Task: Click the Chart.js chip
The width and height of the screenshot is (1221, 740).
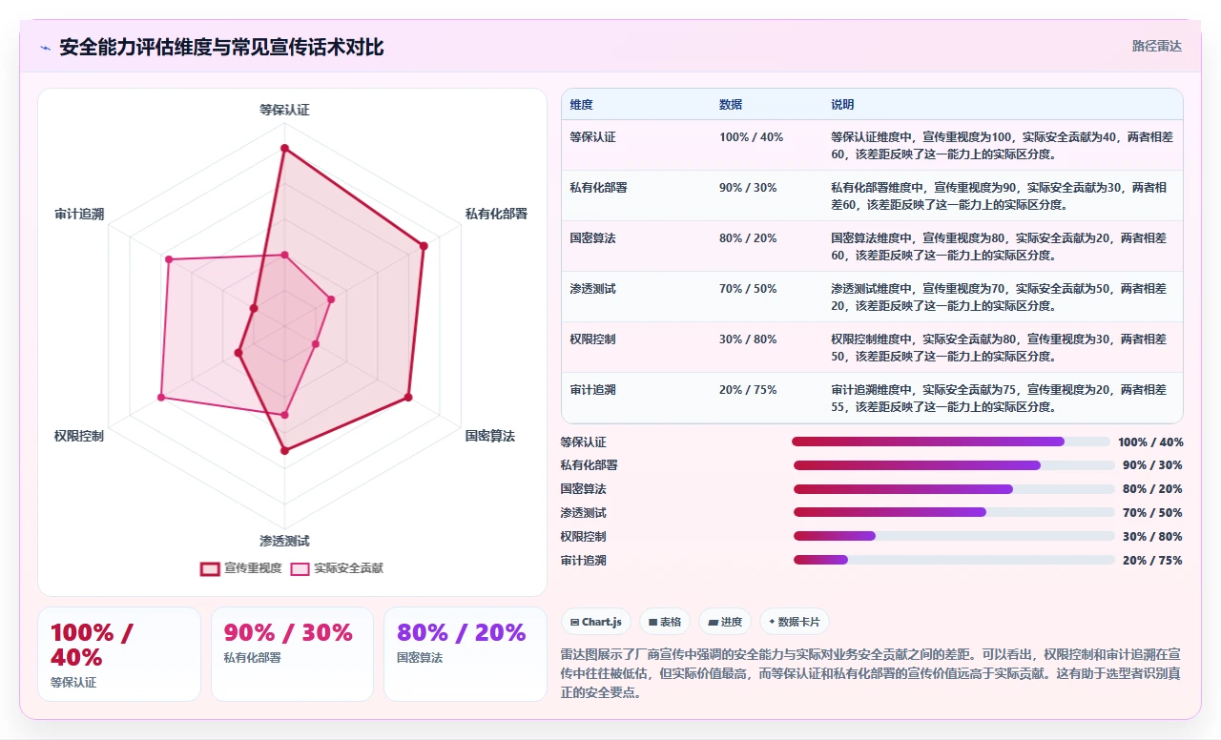Action: (596, 622)
